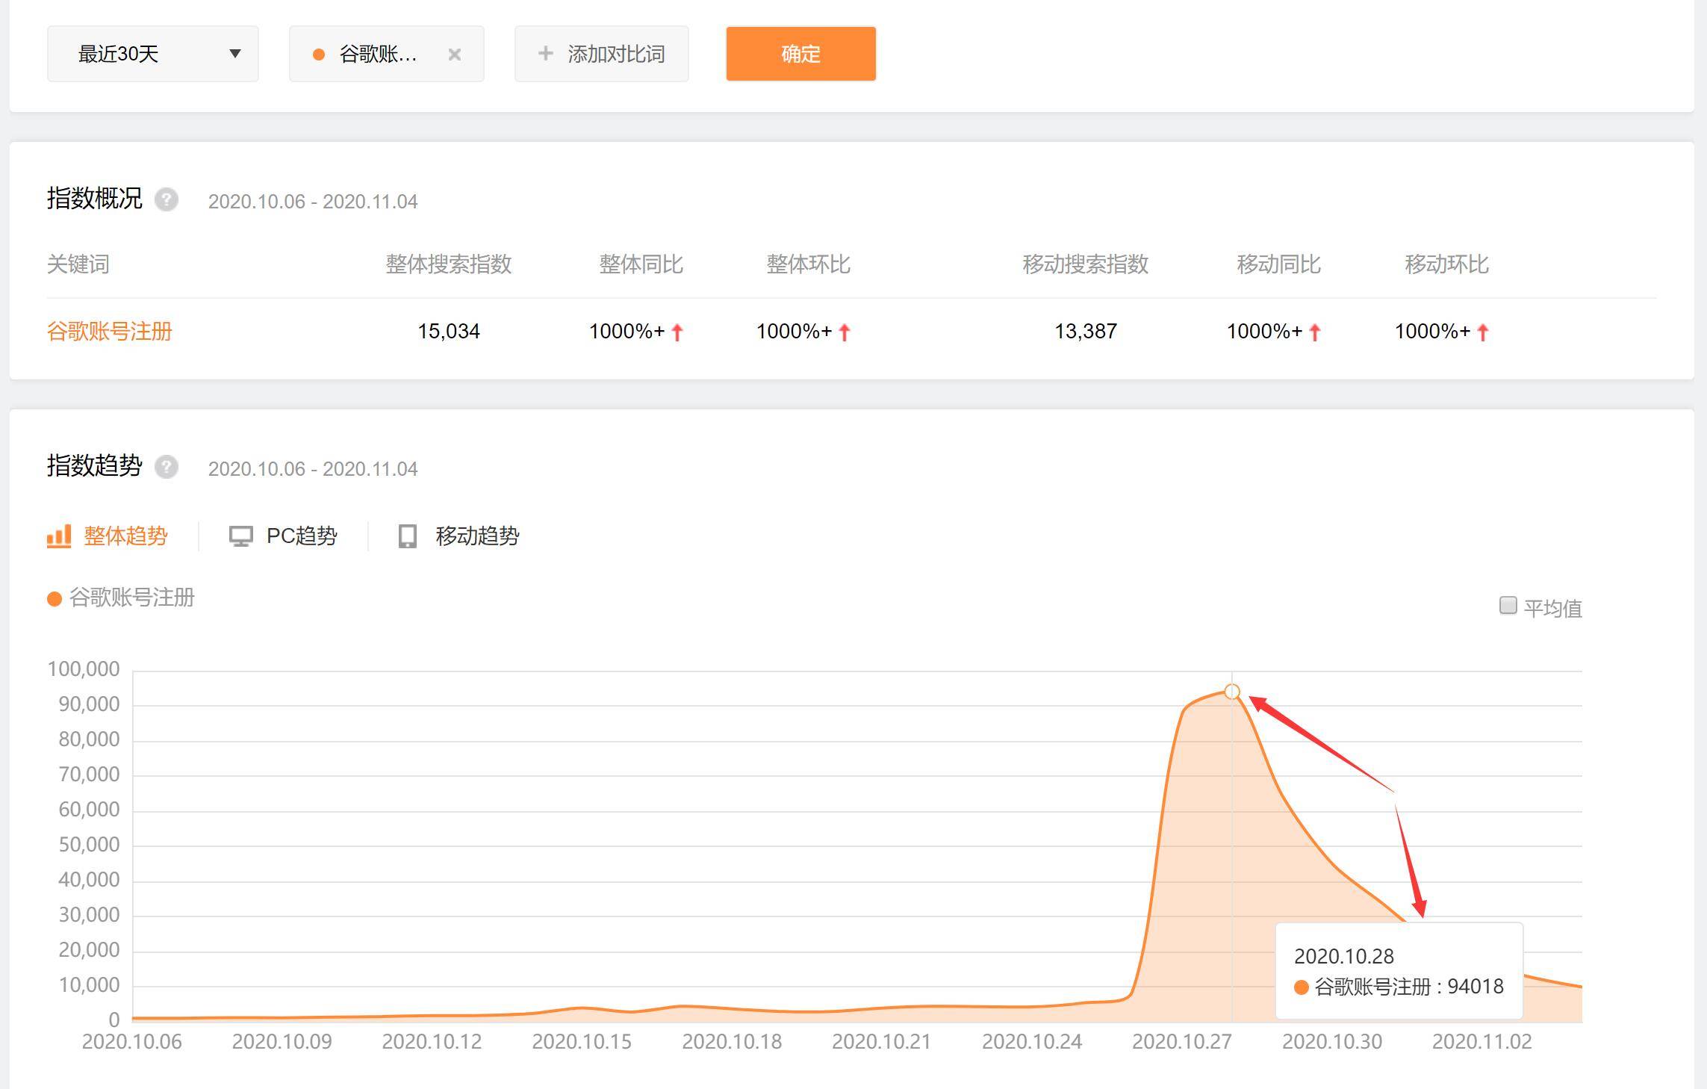Click the 整体搜索指数 column header
This screenshot has height=1089, width=1707.
click(x=449, y=264)
